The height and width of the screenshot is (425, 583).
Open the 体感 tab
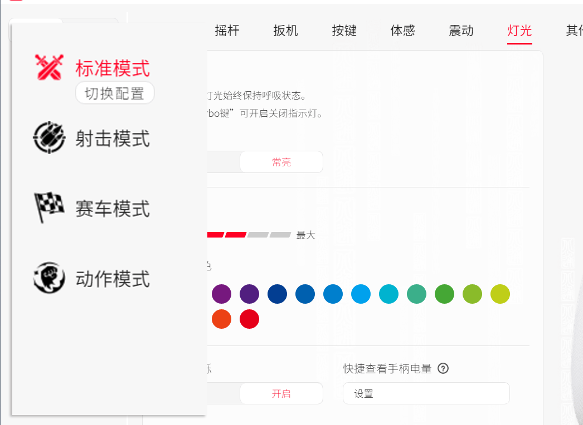coord(402,31)
